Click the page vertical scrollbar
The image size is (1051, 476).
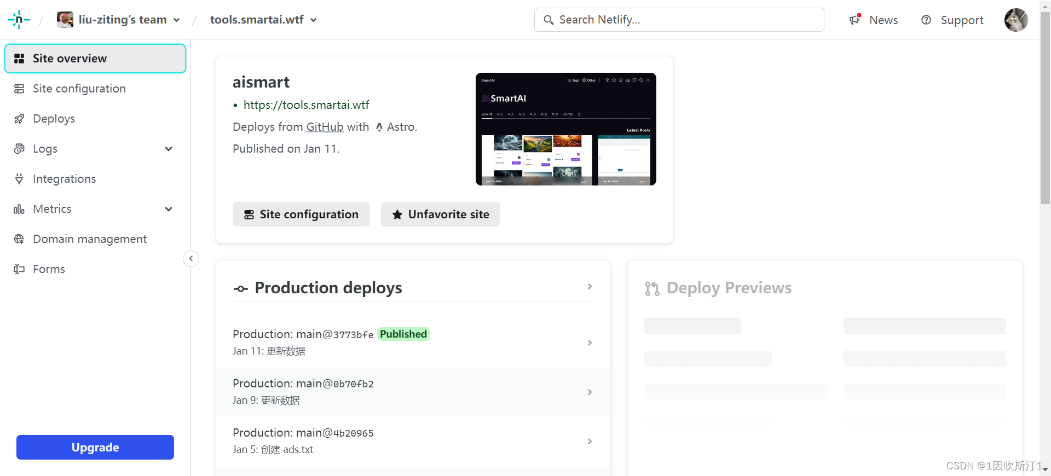coord(1045,108)
